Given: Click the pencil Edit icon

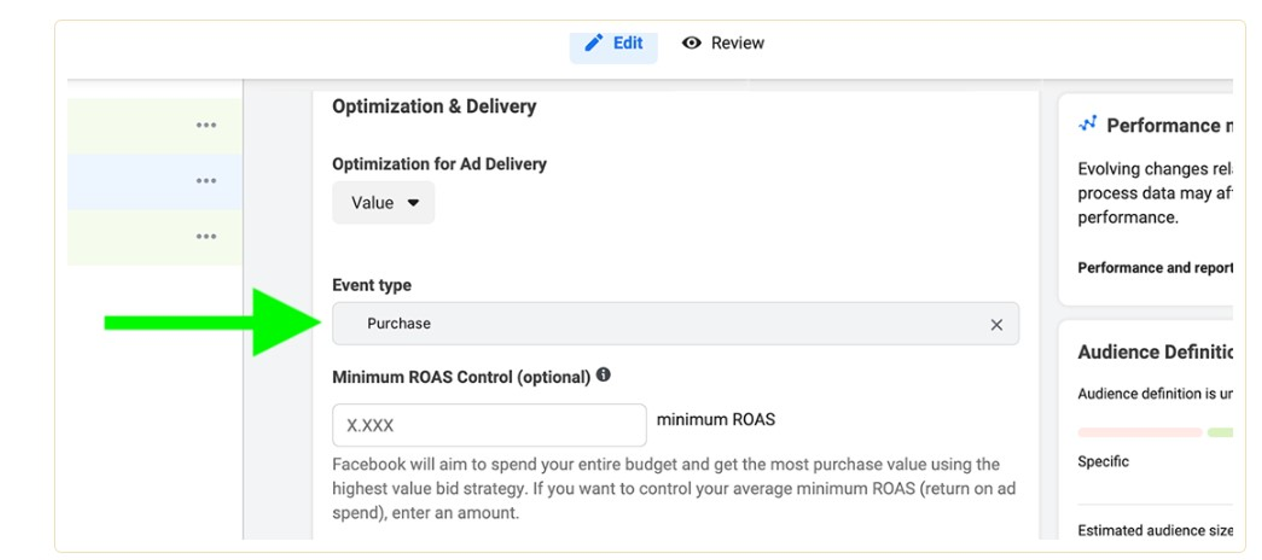Looking at the screenshot, I should 594,43.
